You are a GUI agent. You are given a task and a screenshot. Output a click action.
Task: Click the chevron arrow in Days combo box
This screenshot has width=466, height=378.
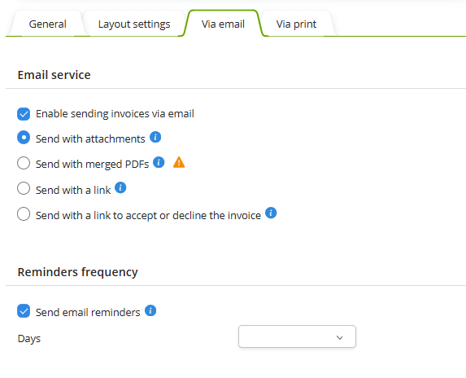(x=339, y=337)
